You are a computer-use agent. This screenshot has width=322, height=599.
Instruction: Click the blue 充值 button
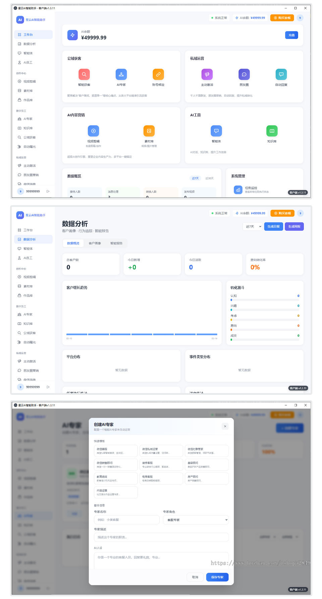tap(291, 35)
